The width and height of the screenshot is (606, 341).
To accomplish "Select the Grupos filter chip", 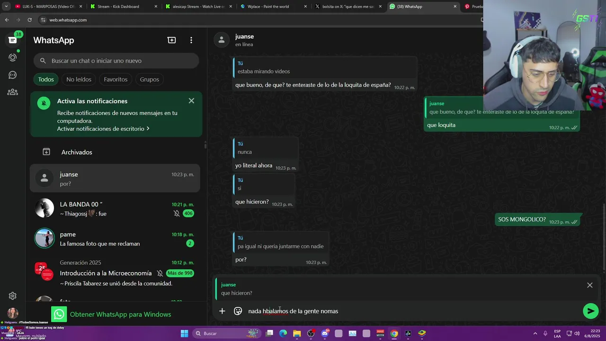I will (149, 79).
